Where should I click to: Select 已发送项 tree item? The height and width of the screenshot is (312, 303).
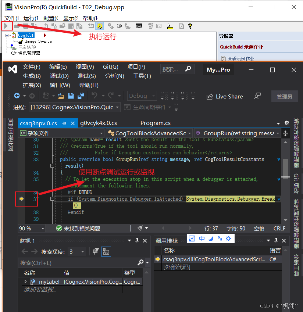(x=27, y=47)
